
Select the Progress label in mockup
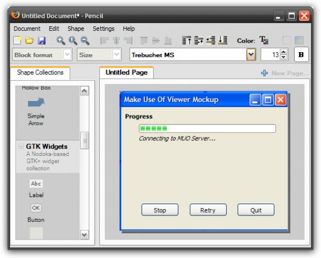click(139, 117)
